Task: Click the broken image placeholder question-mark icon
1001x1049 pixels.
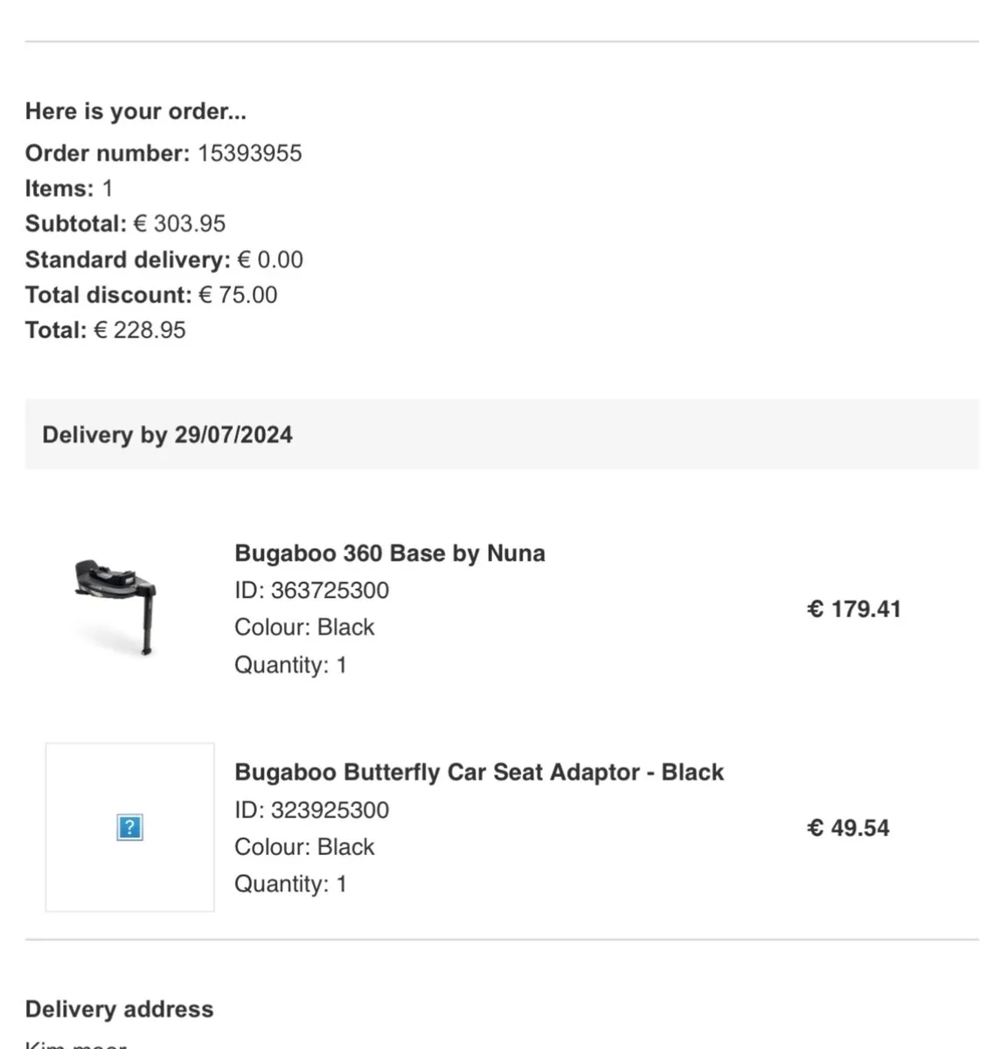Action: (129, 827)
